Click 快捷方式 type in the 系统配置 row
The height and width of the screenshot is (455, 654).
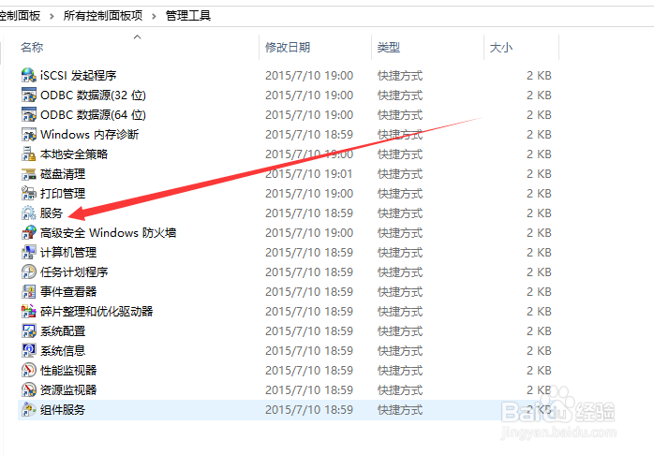click(400, 331)
